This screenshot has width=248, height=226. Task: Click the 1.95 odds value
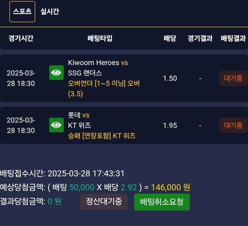pos(170,125)
